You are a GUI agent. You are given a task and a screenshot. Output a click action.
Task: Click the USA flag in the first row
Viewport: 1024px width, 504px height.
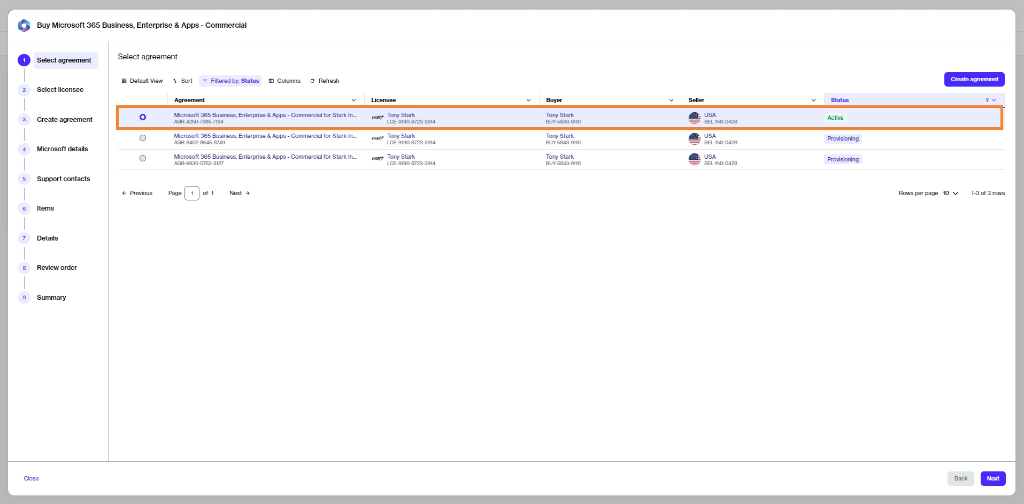pos(694,118)
